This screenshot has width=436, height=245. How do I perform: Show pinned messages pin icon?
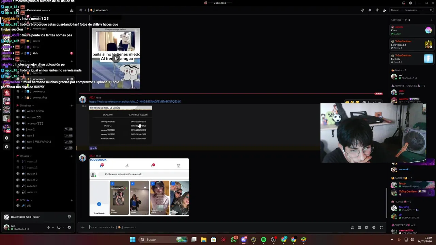[x=377, y=10]
